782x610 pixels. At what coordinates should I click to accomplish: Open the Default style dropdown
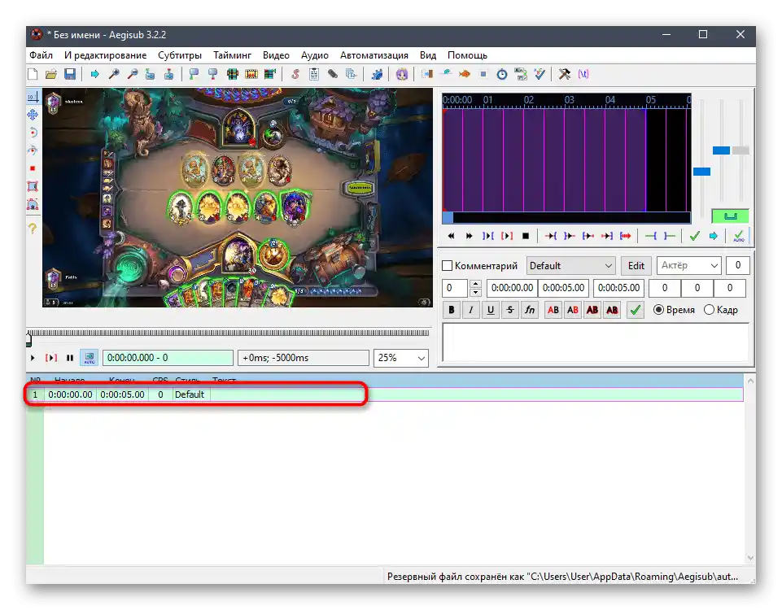[570, 266]
